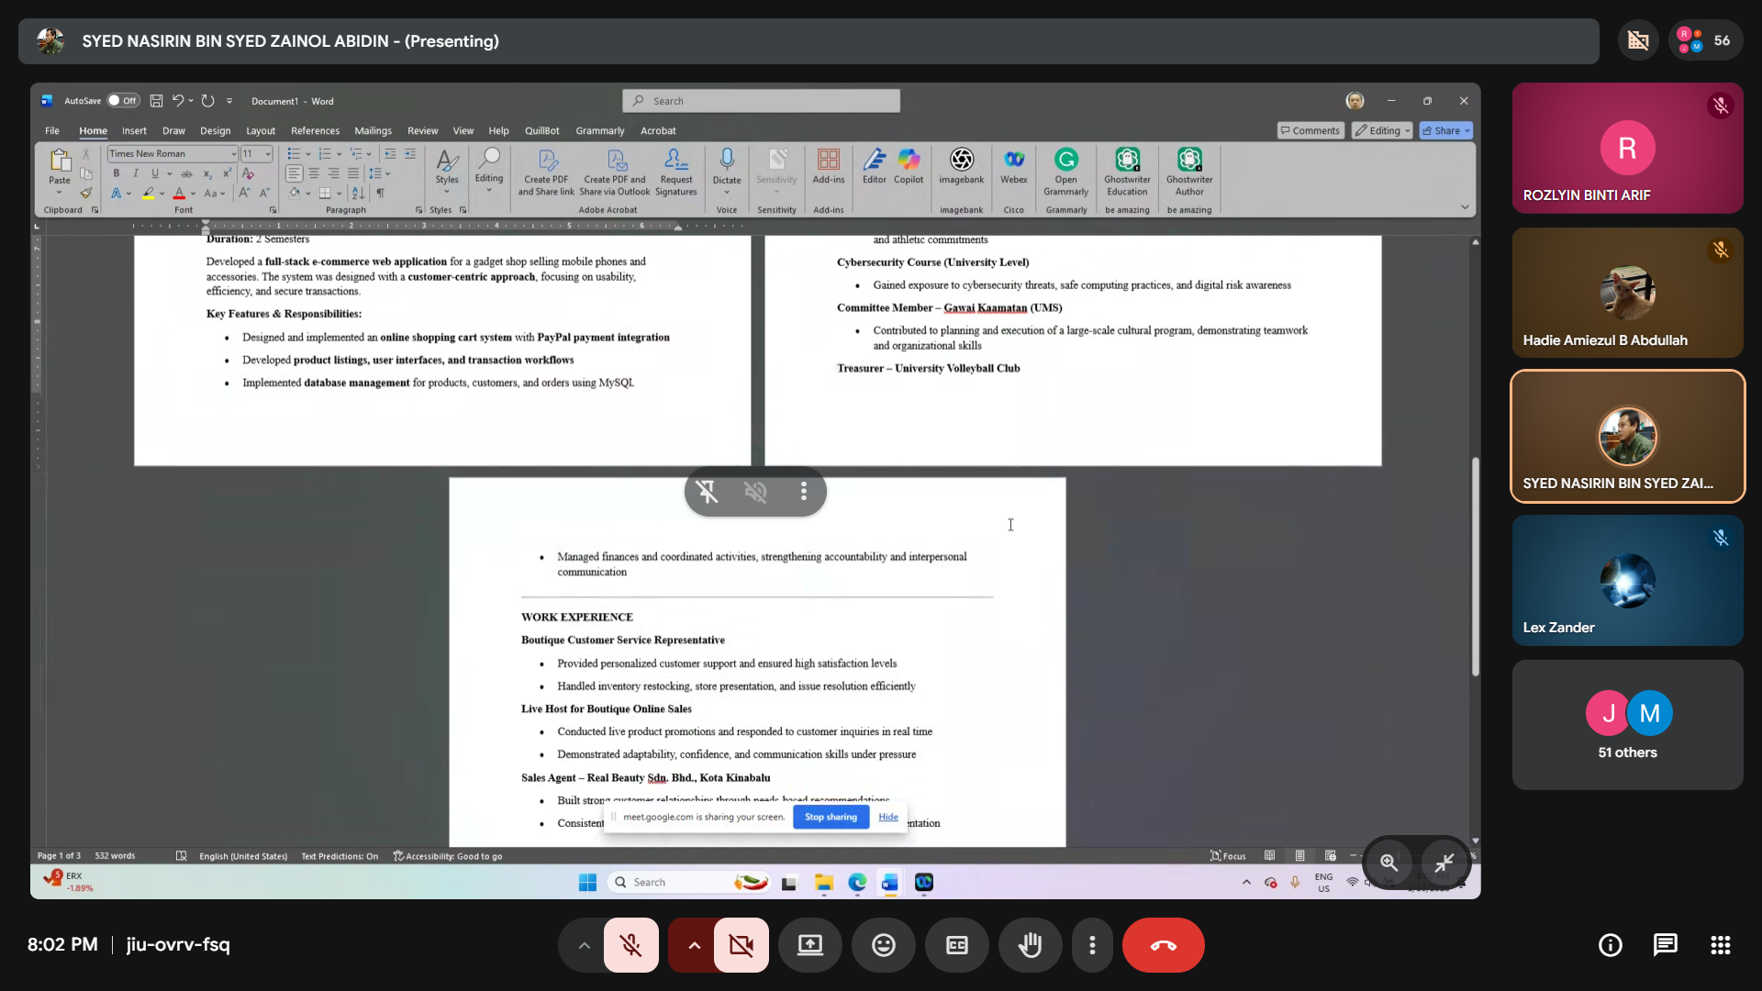Click the Stop sharing button
Viewport: 1762px width, 991px height.
[x=831, y=818]
